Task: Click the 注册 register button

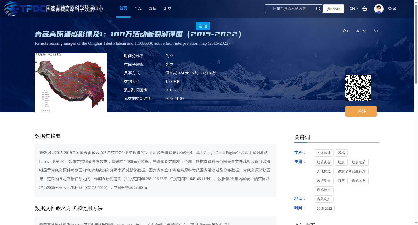Action: point(203,26)
